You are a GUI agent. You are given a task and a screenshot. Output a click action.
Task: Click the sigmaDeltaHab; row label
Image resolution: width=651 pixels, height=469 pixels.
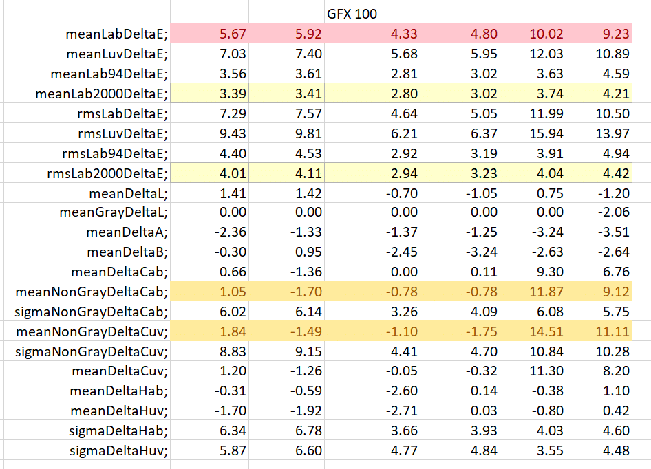point(118,430)
